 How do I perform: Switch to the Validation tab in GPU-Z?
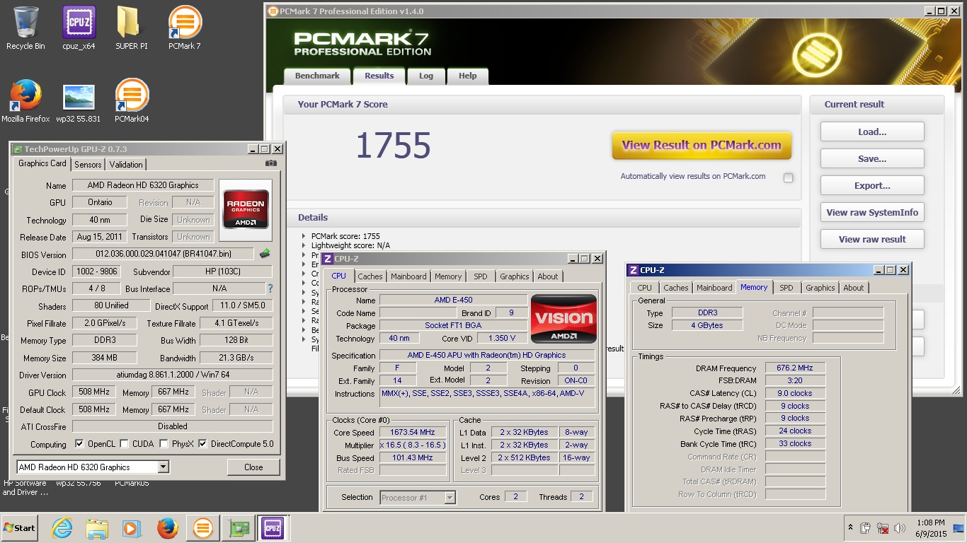pyautogui.click(x=126, y=164)
